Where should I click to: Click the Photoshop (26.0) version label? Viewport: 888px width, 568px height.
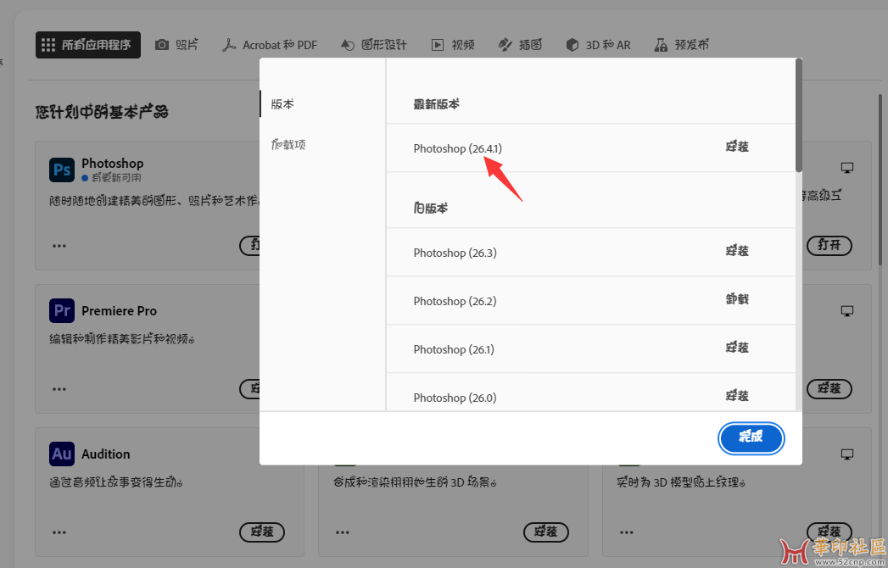(455, 398)
